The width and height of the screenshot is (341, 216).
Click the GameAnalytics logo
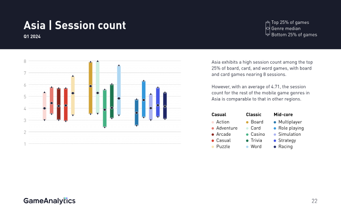pos(49,201)
